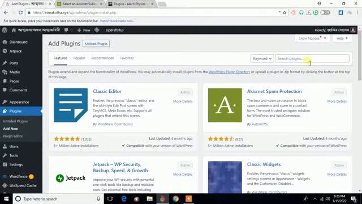Click the Jetpack plugin logo
Viewport: 362px width, 204px height.
(71, 178)
